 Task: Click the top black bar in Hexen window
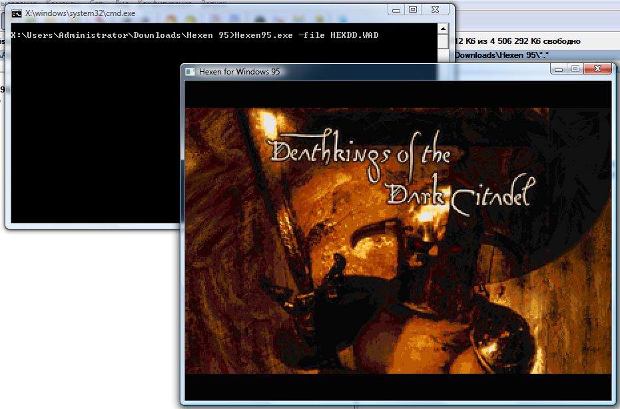tap(397, 94)
